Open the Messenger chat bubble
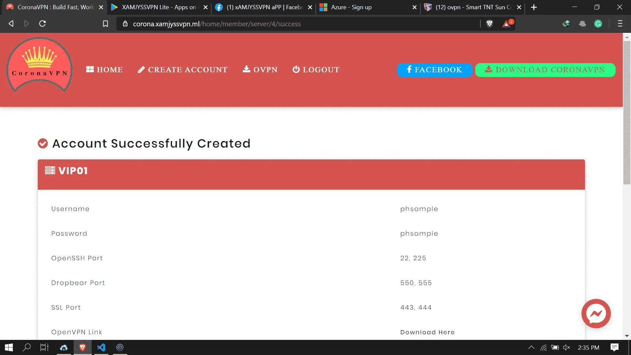Viewport: 631px width, 355px height. tap(596, 314)
